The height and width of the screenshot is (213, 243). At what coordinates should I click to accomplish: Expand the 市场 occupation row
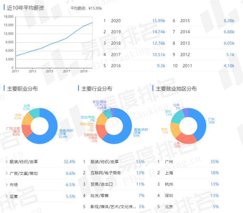[x=7, y=185]
